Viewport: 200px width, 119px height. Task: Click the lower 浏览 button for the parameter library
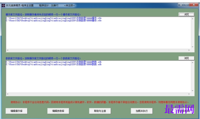[186, 58]
